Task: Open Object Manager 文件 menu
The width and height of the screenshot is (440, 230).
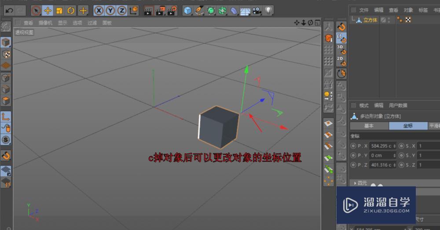Action: pyautogui.click(x=364, y=10)
